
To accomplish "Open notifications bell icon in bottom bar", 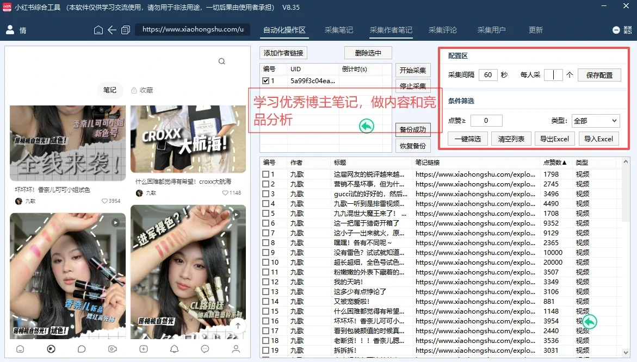I will coord(174,349).
